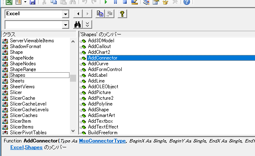This screenshot has width=255, height=156.
Task: Open the Excel link in details pane
Action: pos(17,147)
